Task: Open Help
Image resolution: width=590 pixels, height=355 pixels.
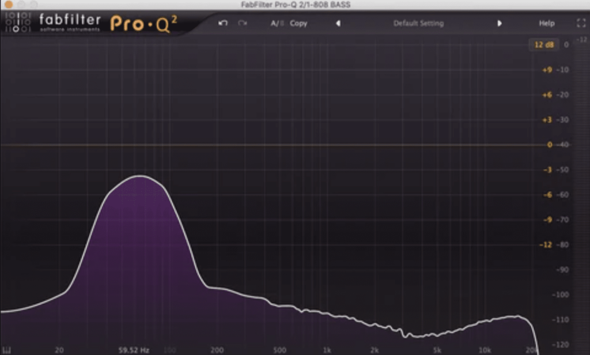Action: click(546, 23)
